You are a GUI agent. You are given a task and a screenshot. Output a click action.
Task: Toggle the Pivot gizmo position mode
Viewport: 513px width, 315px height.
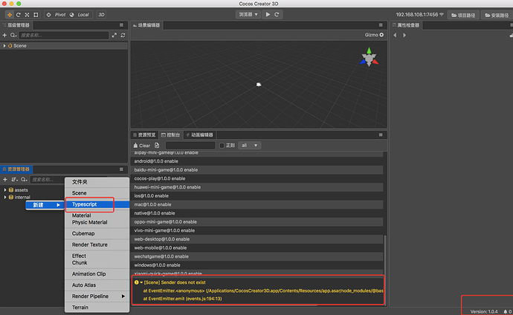[56, 15]
